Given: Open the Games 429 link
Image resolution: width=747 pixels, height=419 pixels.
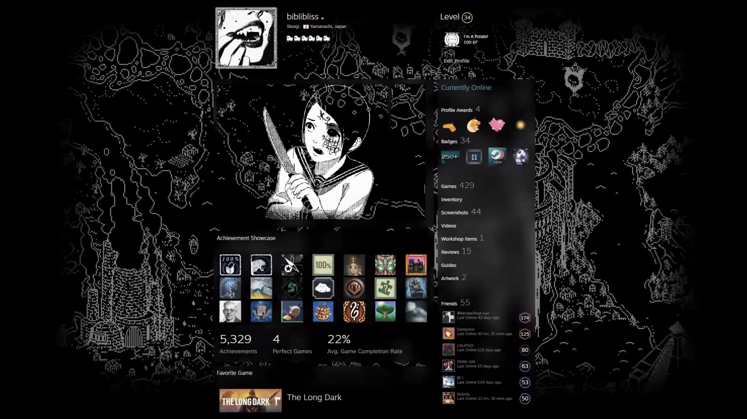Looking at the screenshot, I should (x=458, y=186).
